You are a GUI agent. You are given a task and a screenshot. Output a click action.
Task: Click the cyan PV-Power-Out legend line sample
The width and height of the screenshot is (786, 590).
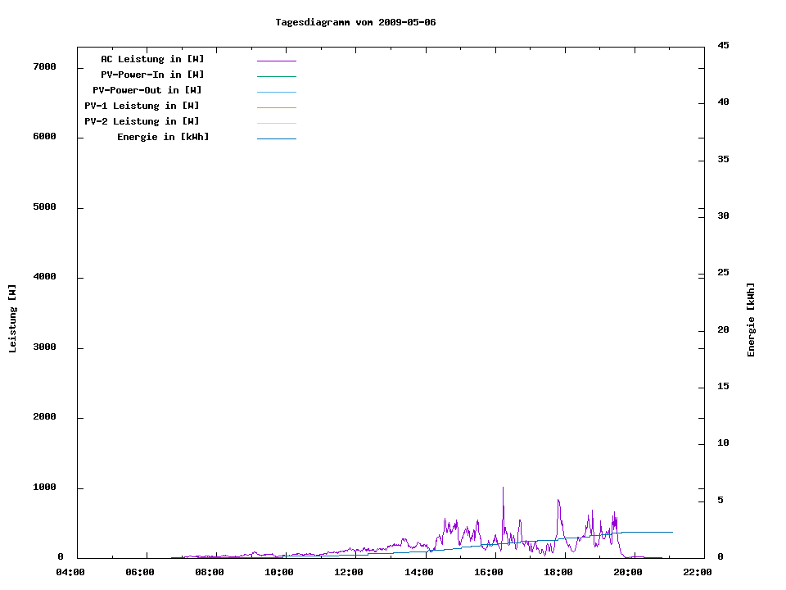(x=276, y=92)
